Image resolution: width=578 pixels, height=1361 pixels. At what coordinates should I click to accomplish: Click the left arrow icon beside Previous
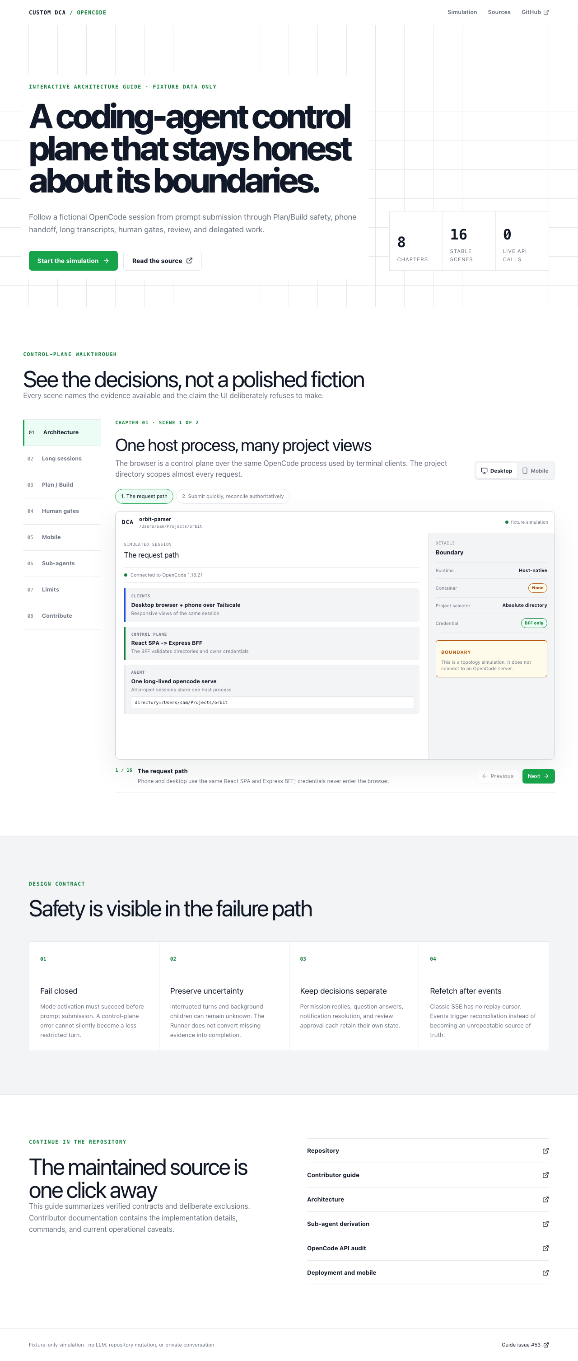pos(485,776)
